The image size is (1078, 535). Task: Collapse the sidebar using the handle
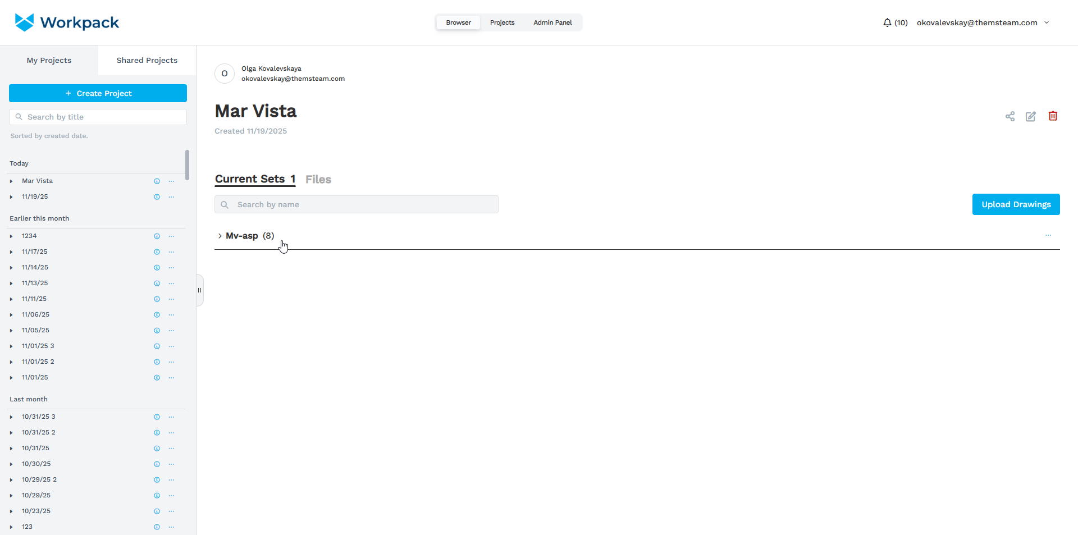[x=199, y=290]
